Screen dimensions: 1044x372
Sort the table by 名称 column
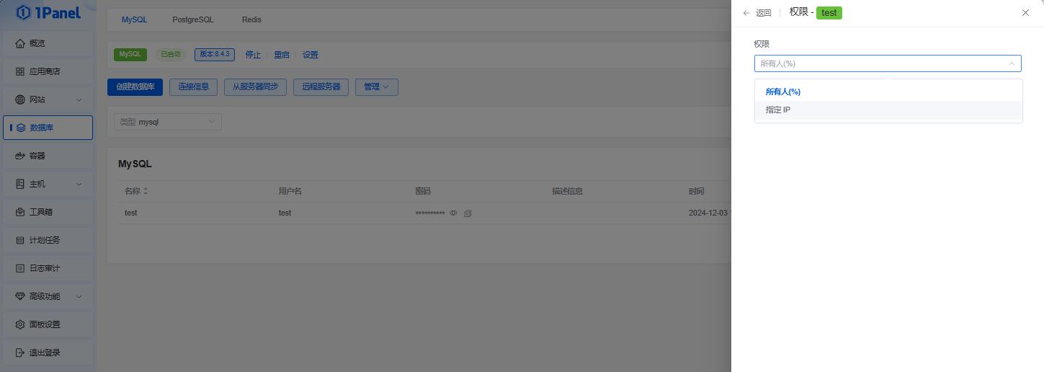146,191
